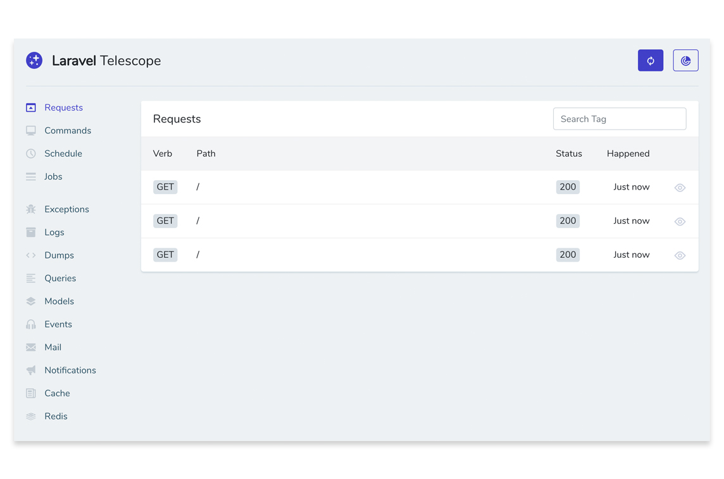Viewport: 724px width, 479px height.
Task: Click the Commands monitor icon
Action: pos(31,130)
